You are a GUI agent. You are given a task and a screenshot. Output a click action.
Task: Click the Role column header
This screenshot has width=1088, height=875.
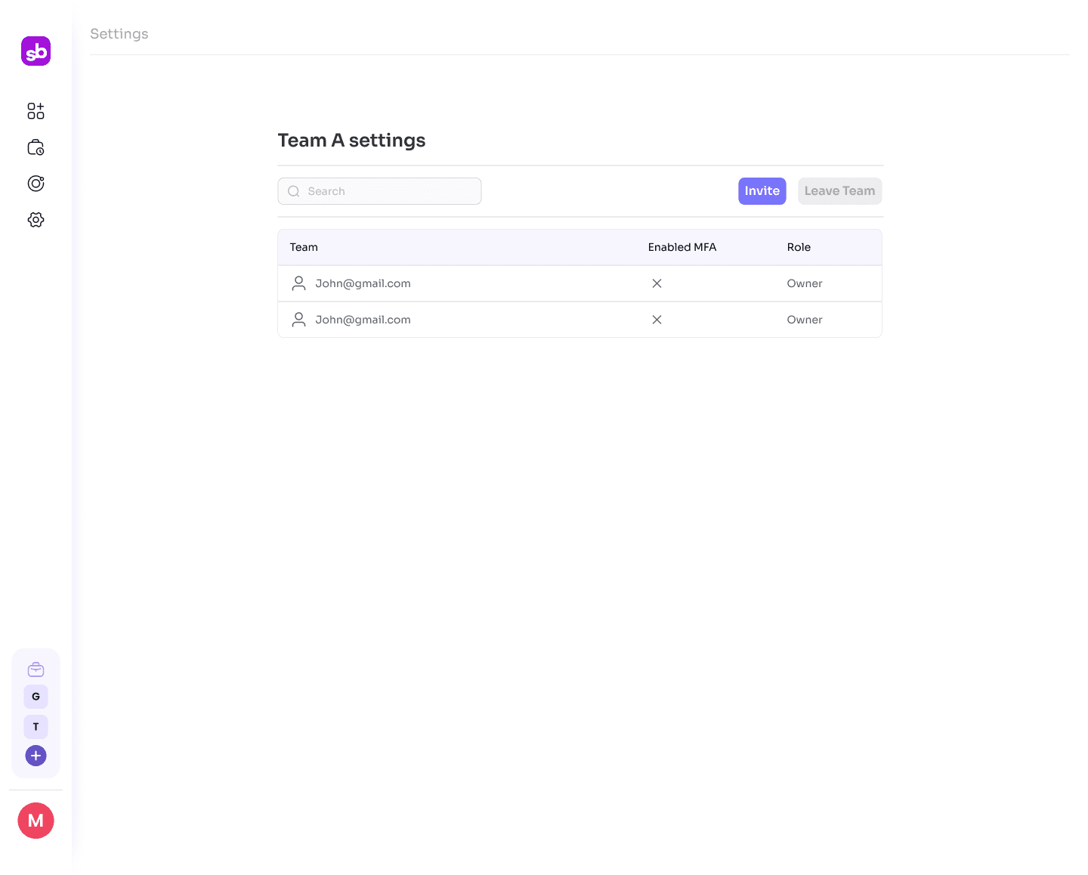[799, 247]
